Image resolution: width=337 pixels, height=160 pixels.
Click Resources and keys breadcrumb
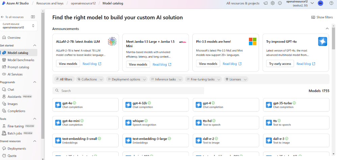50,3
